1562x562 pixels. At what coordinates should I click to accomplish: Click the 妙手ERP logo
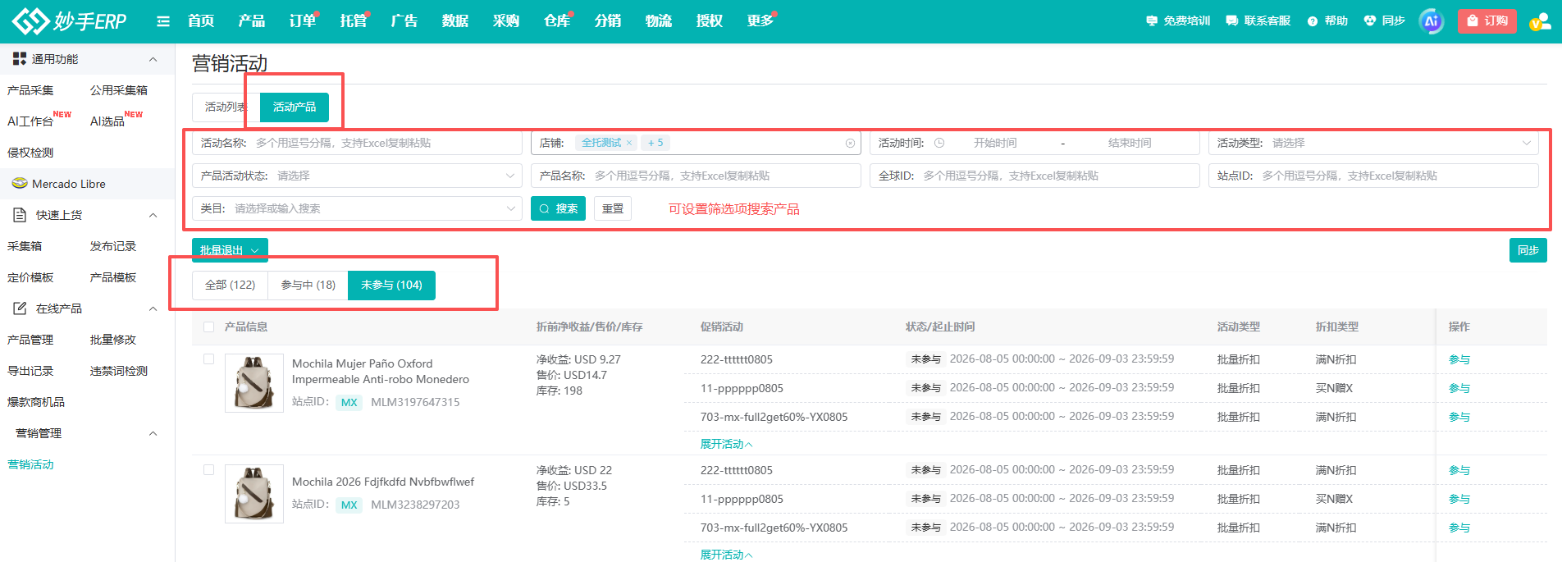tap(70, 21)
